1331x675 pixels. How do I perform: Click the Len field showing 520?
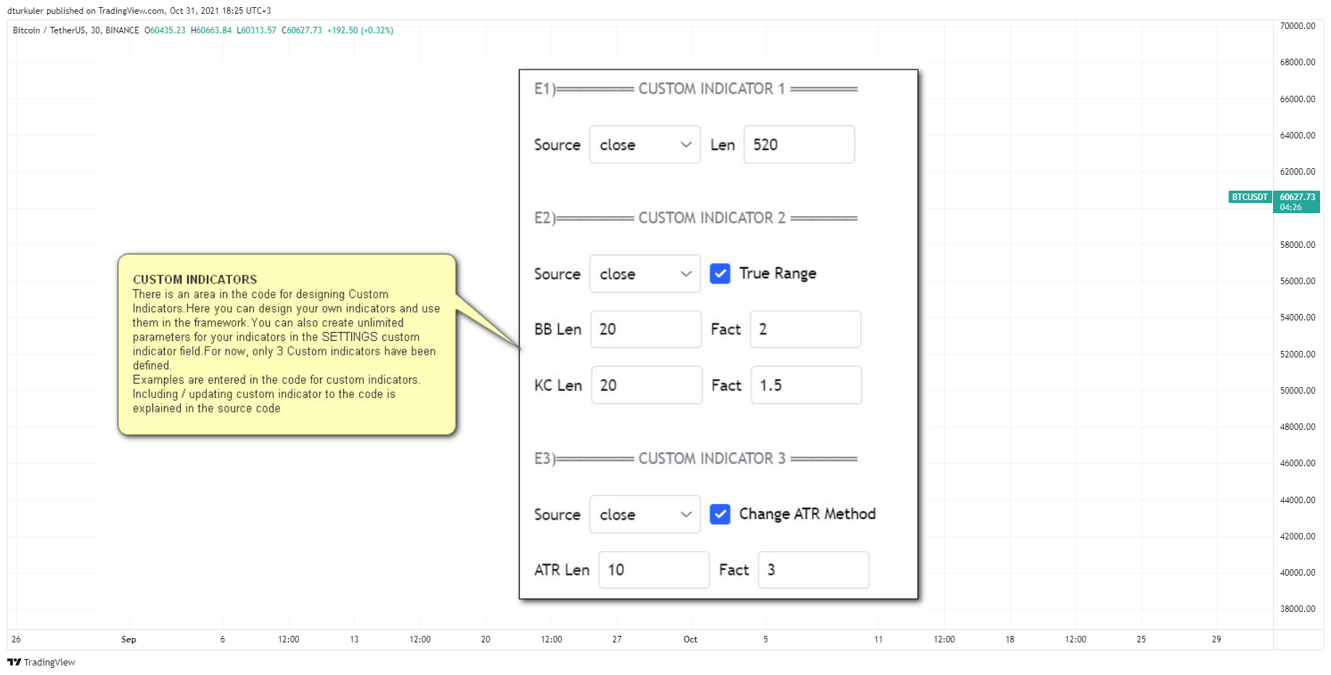click(799, 144)
